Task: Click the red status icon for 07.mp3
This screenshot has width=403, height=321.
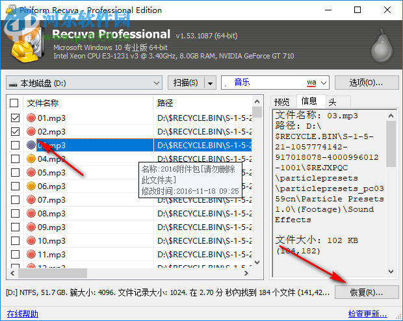Action: 31,199
